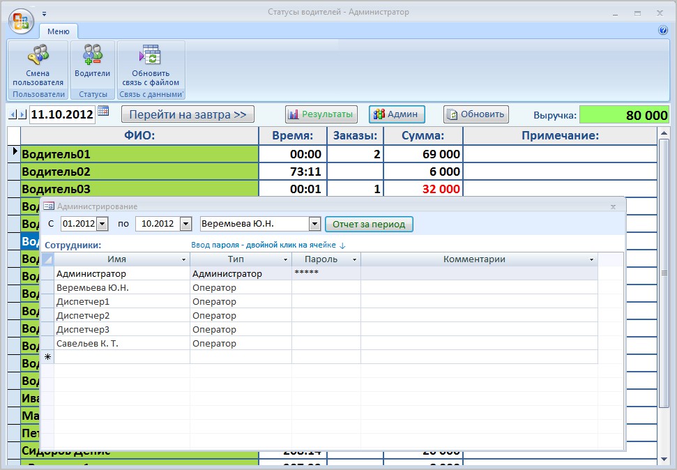Expand the start period 01.2012 dropdown

[x=102, y=224]
